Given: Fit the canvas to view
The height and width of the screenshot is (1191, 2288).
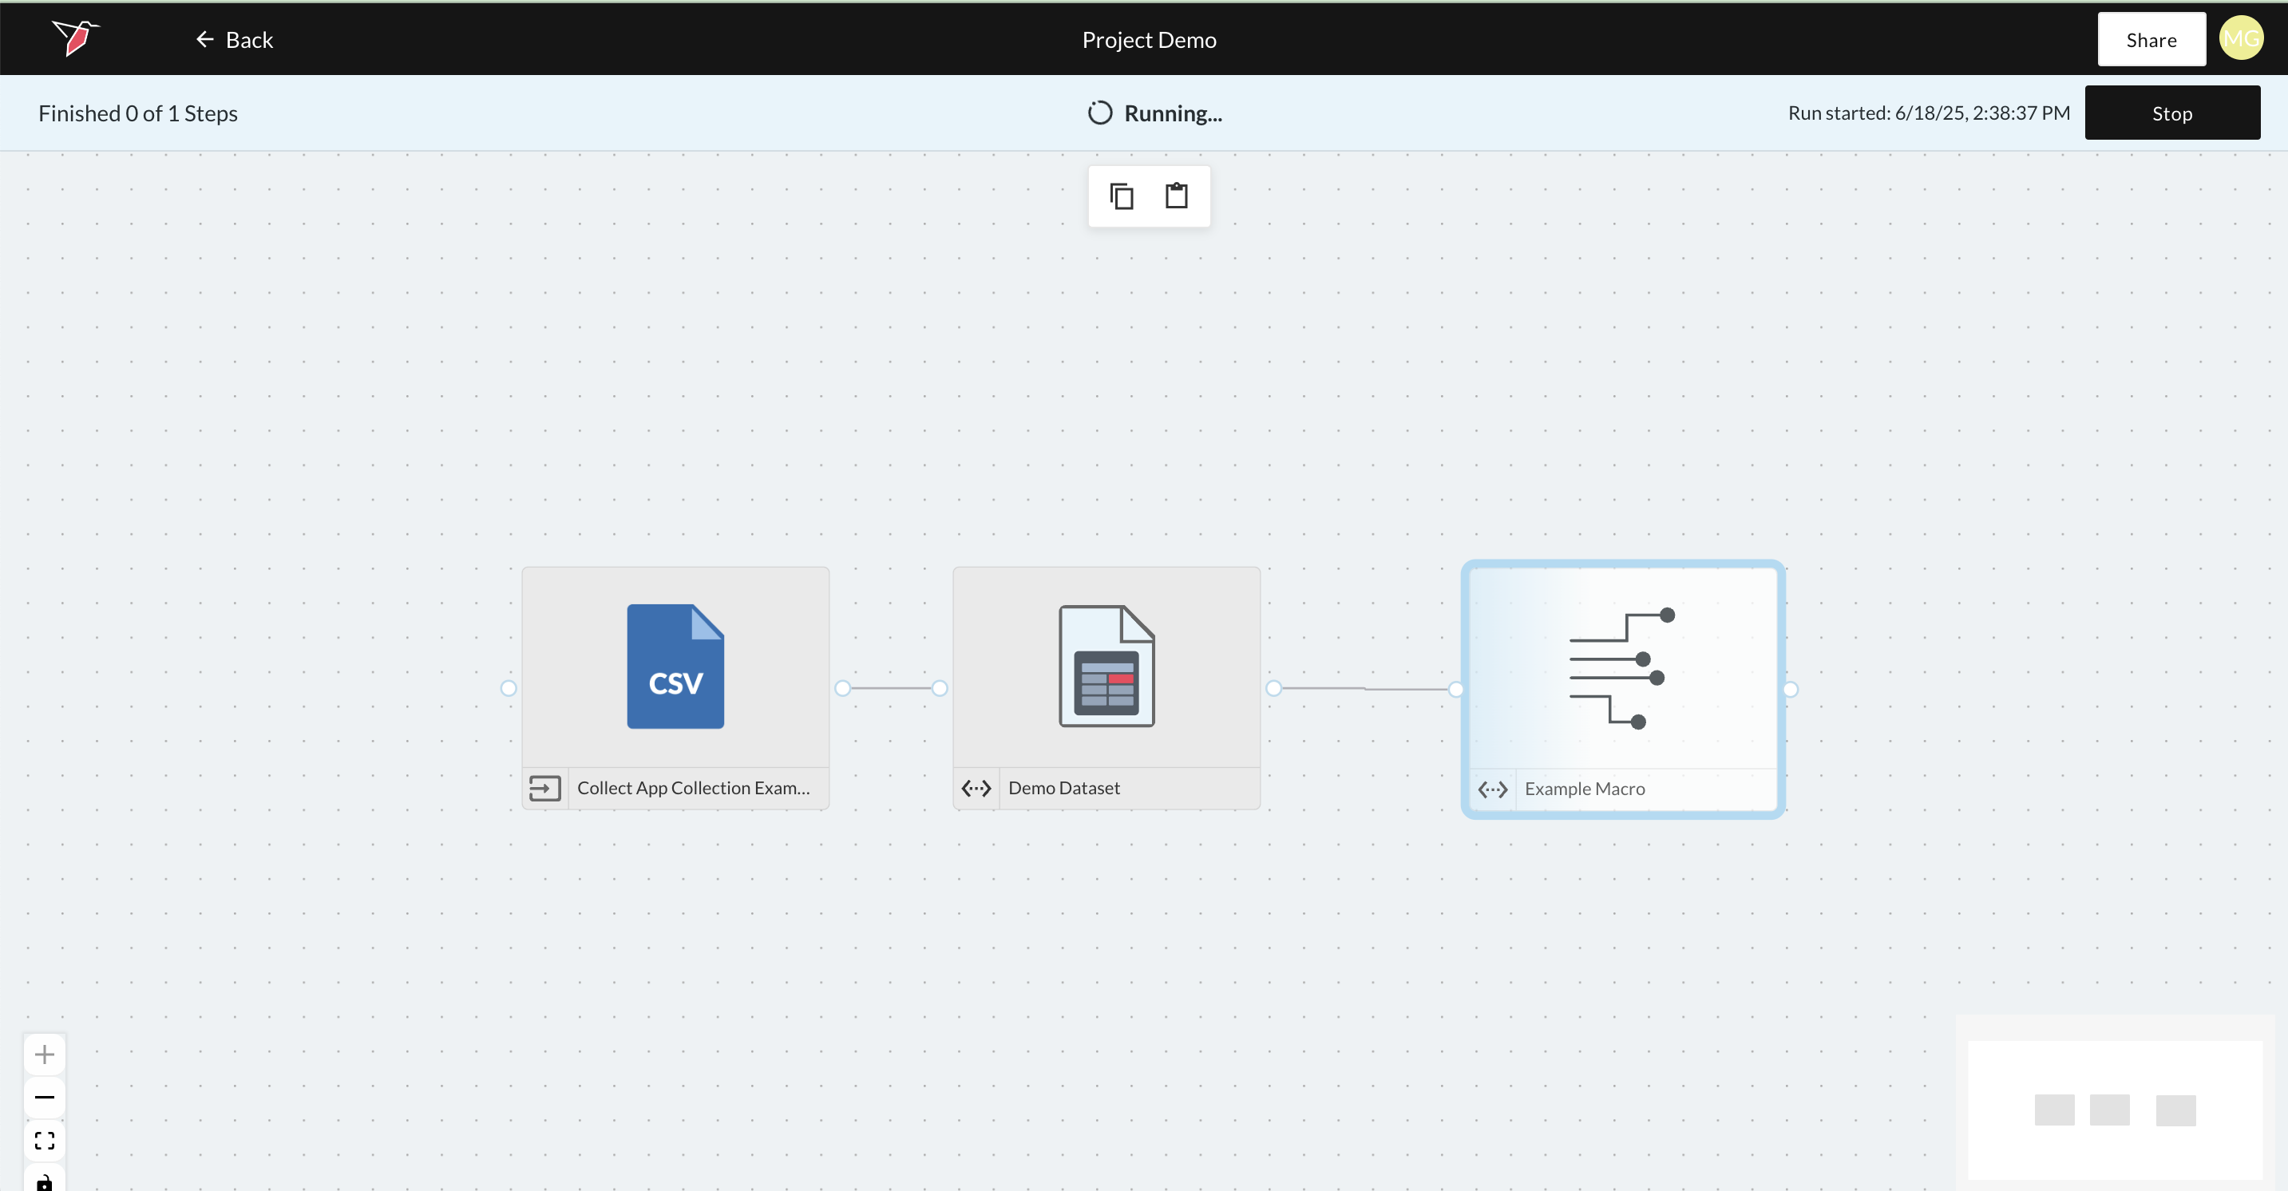Looking at the screenshot, I should (45, 1141).
